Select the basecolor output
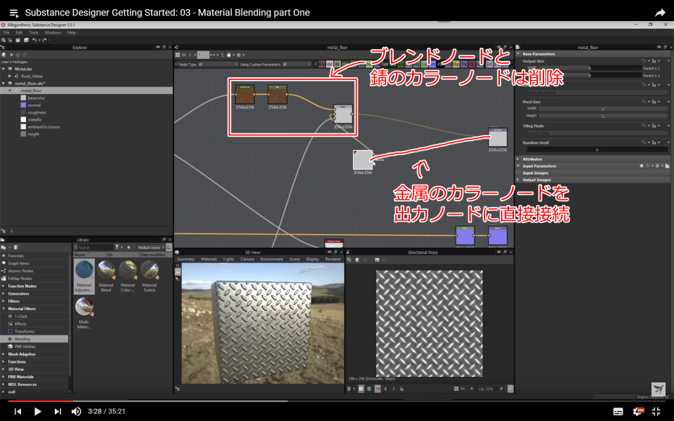The height and width of the screenshot is (421, 674). (36, 98)
